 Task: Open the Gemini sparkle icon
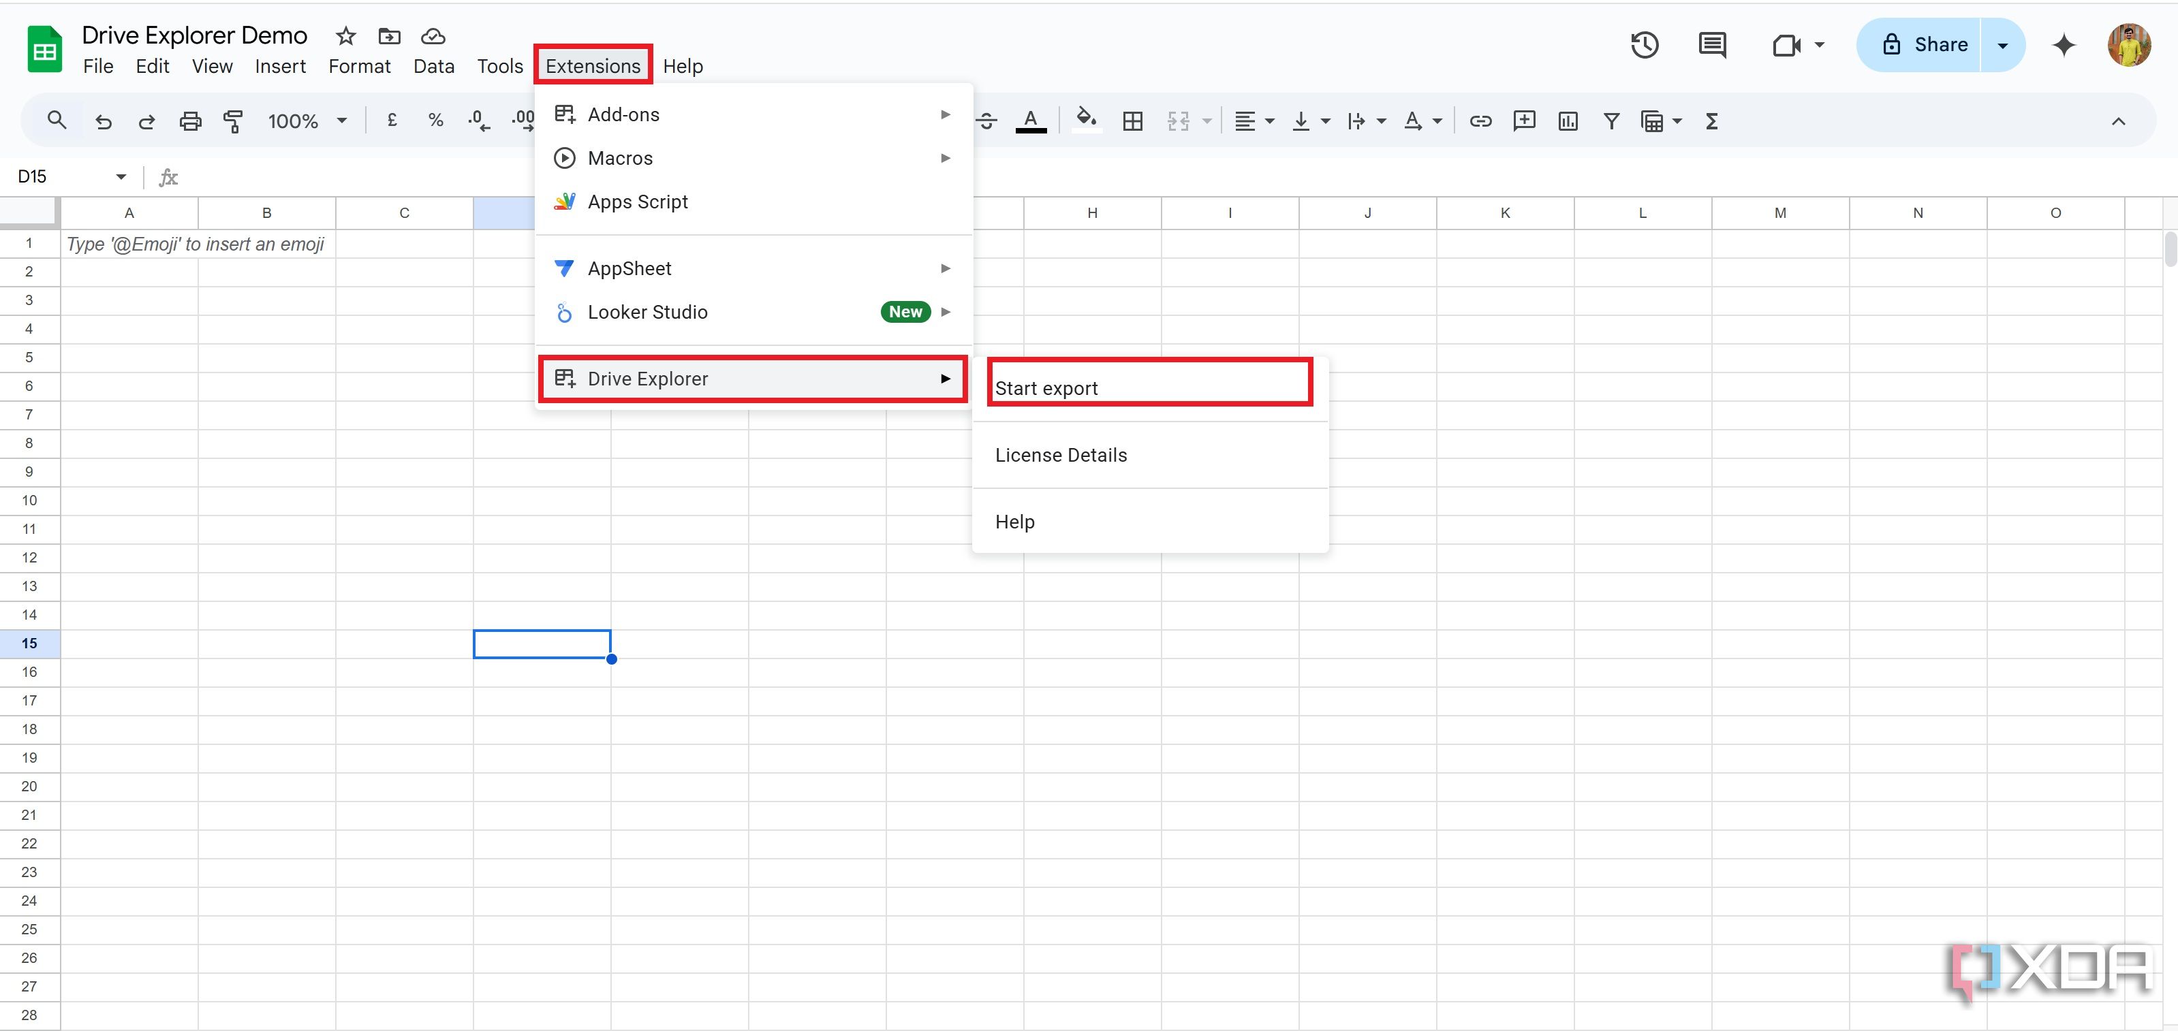2064,45
